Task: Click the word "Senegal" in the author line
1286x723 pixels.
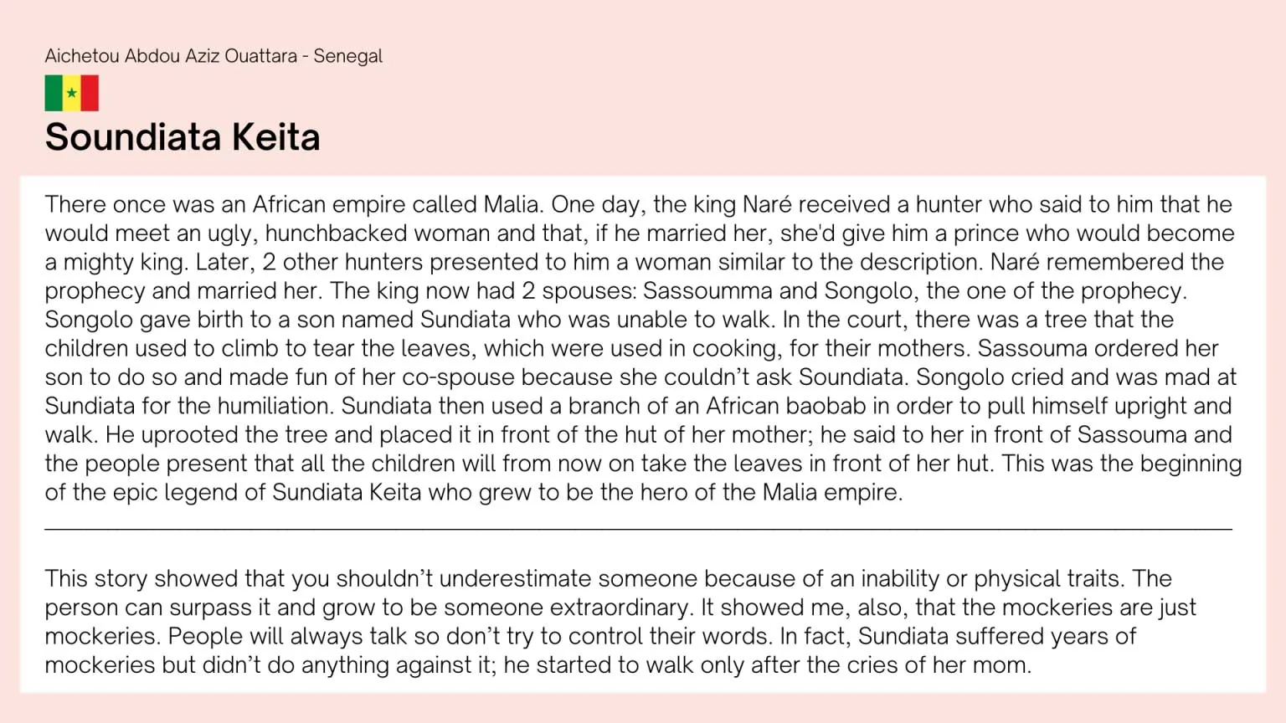Action: [347, 56]
